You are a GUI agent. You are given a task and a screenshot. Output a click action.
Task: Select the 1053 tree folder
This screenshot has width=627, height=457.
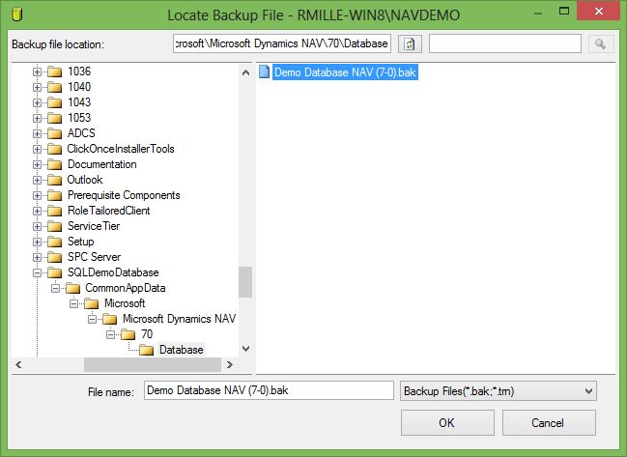click(79, 118)
